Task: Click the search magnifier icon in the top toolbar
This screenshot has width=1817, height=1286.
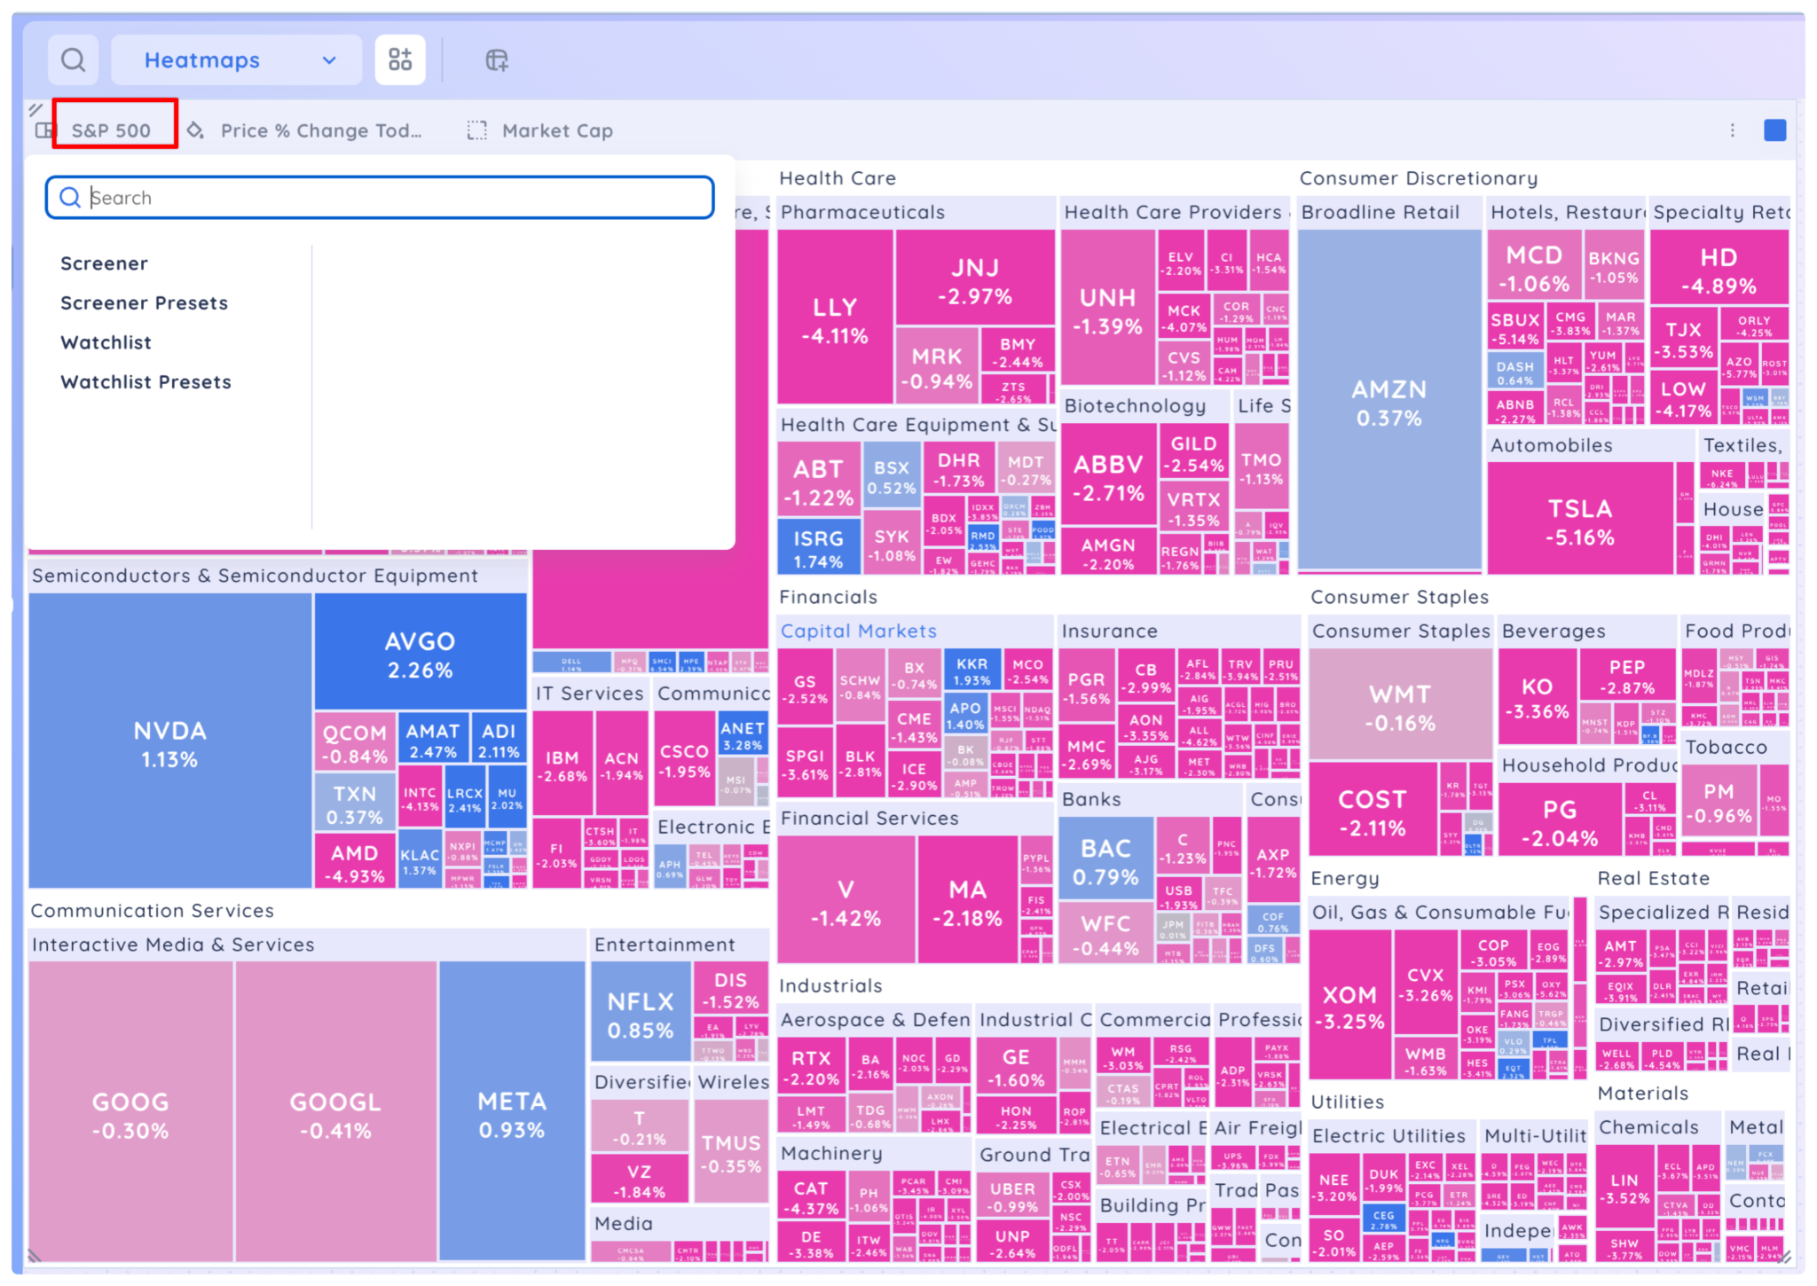Action: pos(73,59)
